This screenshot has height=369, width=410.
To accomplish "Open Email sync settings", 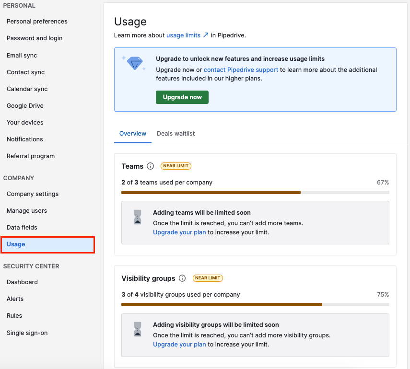I will (21, 55).
